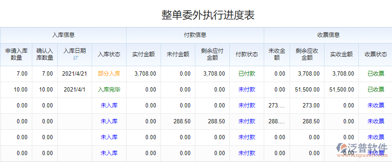The height and width of the screenshot is (162, 392).
Task: Click 已收票 in the 2021/4/1 row
Action: click(376, 90)
